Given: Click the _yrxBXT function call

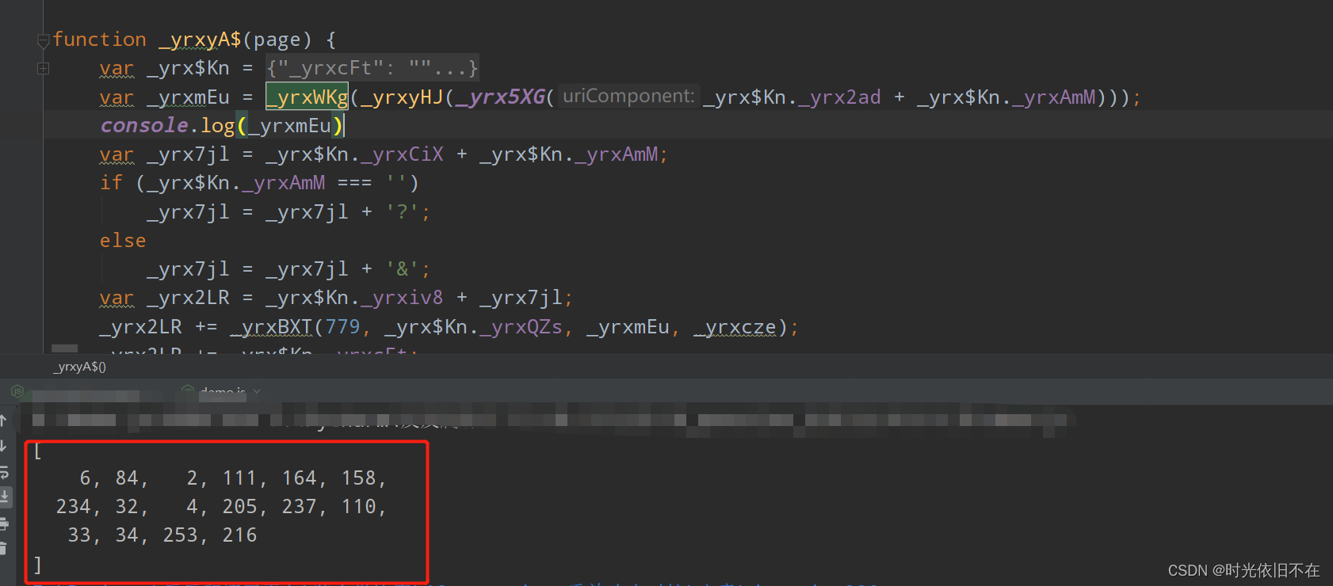Looking at the screenshot, I should 271,327.
